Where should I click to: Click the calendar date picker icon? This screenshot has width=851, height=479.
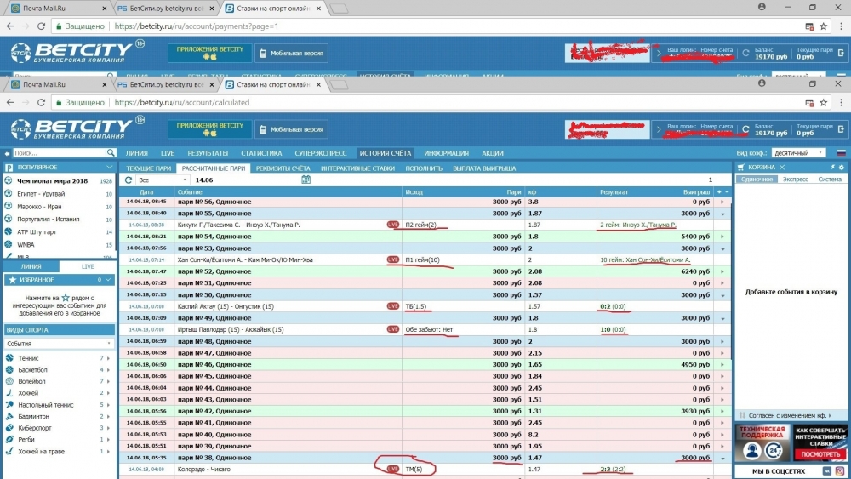(306, 180)
